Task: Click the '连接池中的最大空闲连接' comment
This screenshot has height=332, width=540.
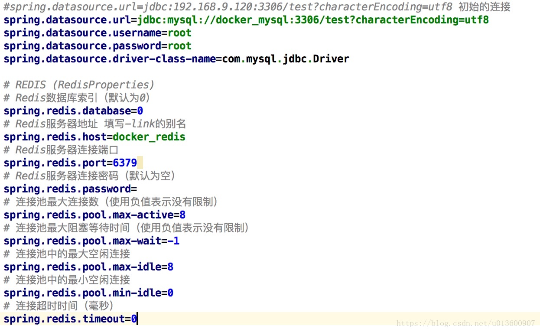Action: tap(67, 254)
